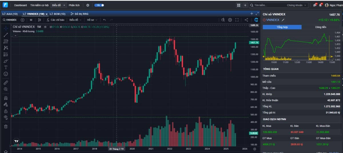Open the messages notification icon
The image size is (343, 153).
click(315, 5)
